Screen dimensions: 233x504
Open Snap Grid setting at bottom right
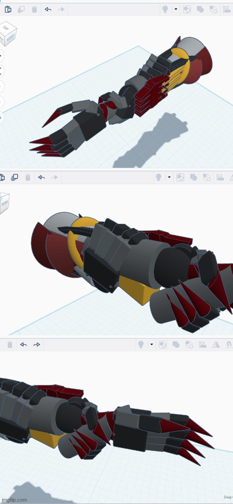pyautogui.click(x=228, y=497)
